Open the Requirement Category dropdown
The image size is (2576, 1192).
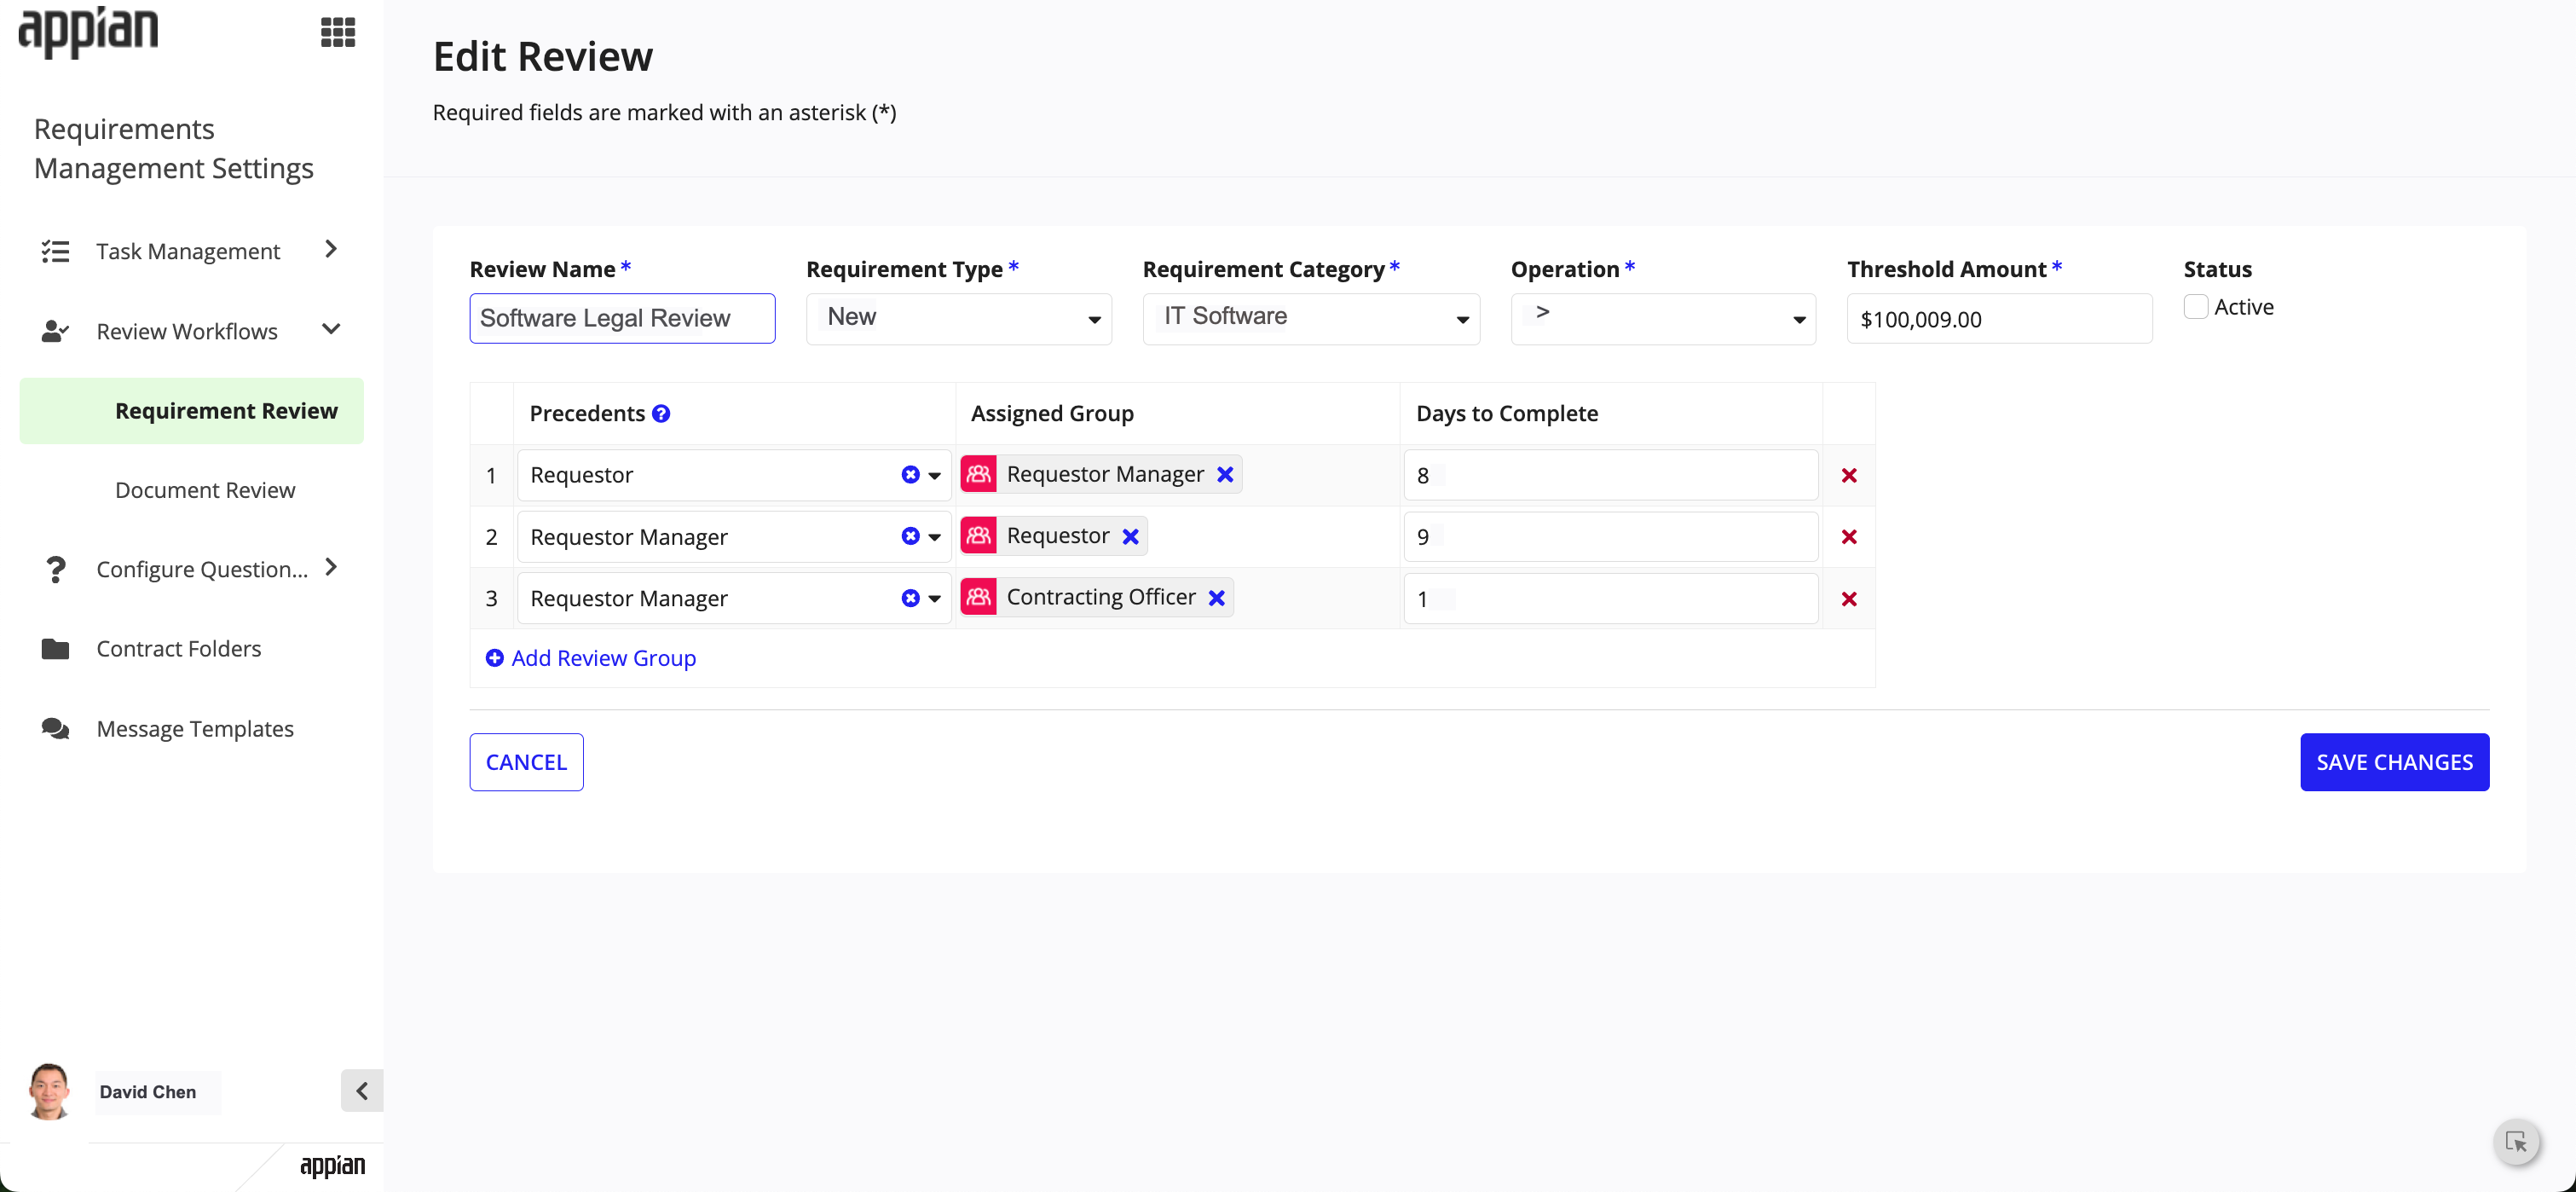pyautogui.click(x=1311, y=318)
